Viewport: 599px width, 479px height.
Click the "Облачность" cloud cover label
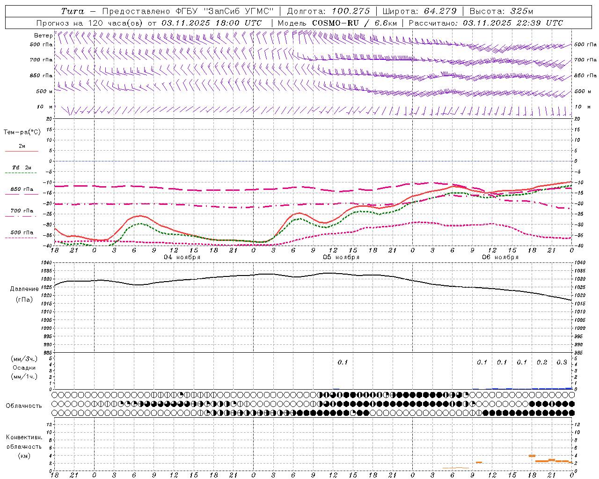point(24,406)
